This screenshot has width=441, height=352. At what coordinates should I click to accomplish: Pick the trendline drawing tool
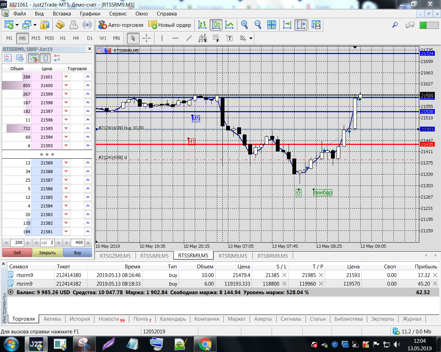pyautogui.click(x=189, y=38)
